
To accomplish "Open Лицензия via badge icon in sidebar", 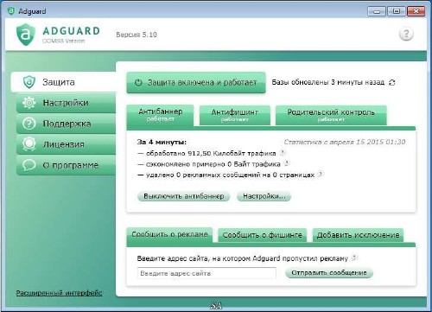I will click(x=29, y=144).
